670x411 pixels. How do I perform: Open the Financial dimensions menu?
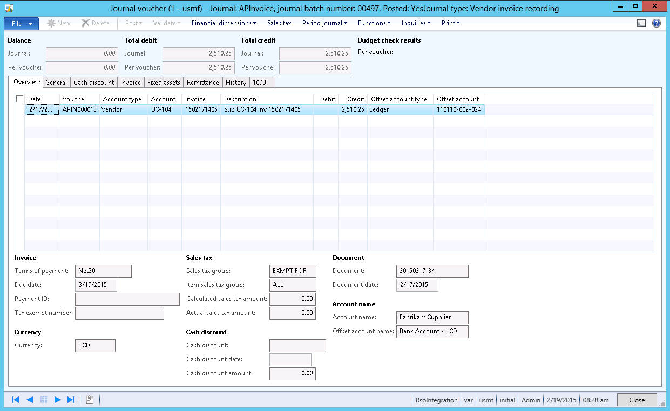pyautogui.click(x=222, y=23)
